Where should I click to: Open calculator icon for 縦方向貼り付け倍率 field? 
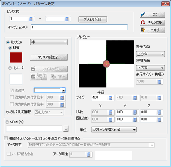62,98
